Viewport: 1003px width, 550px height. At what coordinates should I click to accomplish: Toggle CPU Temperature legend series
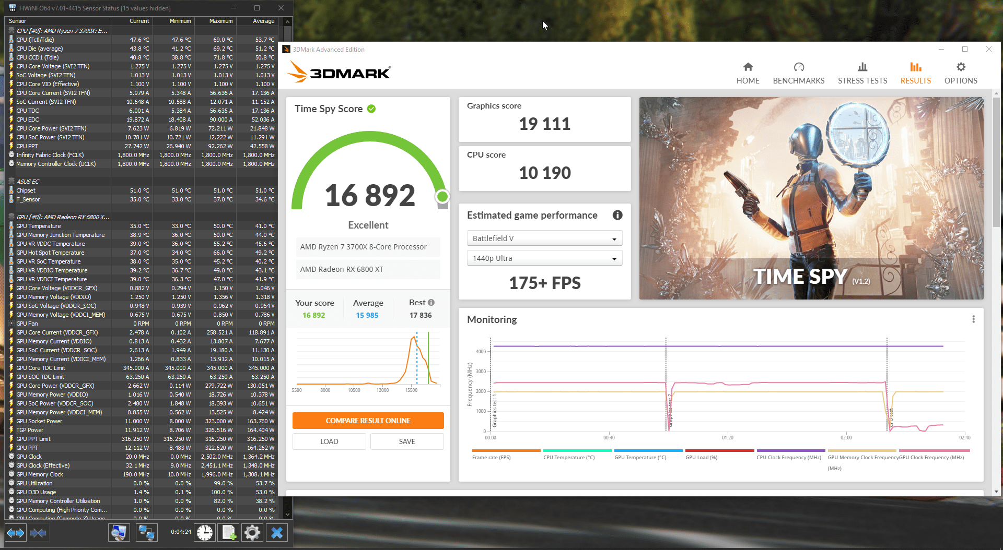pyautogui.click(x=577, y=454)
